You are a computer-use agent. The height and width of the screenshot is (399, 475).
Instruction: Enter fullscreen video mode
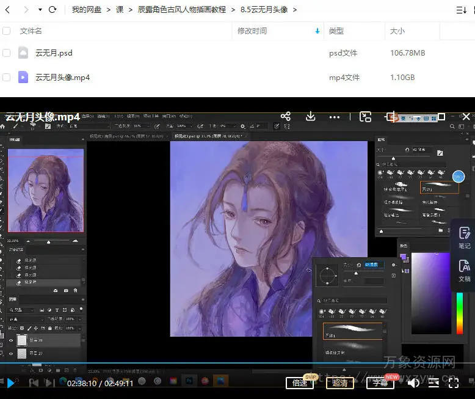(x=454, y=383)
